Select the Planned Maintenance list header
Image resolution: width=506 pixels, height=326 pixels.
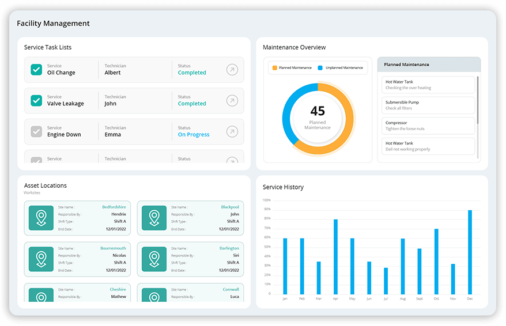click(x=429, y=65)
